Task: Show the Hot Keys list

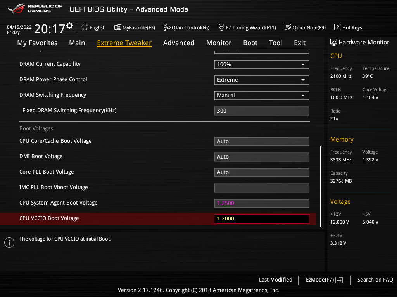Action: pyautogui.click(x=348, y=27)
